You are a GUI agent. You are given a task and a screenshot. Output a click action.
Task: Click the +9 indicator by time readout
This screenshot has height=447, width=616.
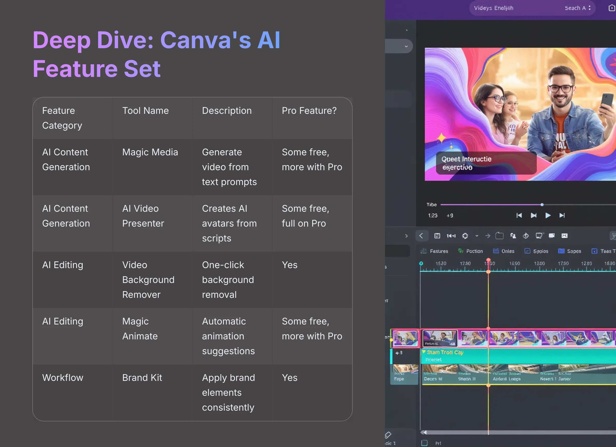click(450, 215)
